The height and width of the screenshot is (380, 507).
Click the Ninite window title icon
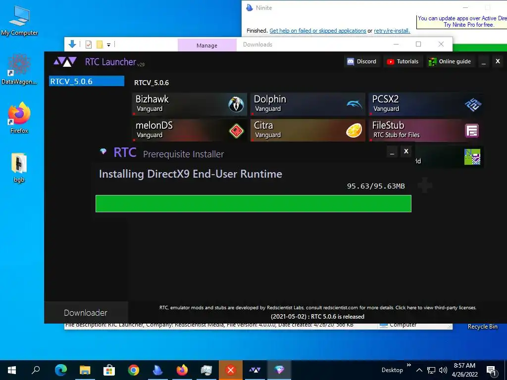point(250,8)
